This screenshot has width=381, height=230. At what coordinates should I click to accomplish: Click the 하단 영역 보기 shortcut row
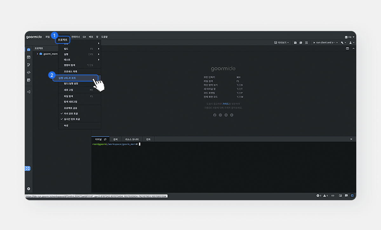coord(224,85)
